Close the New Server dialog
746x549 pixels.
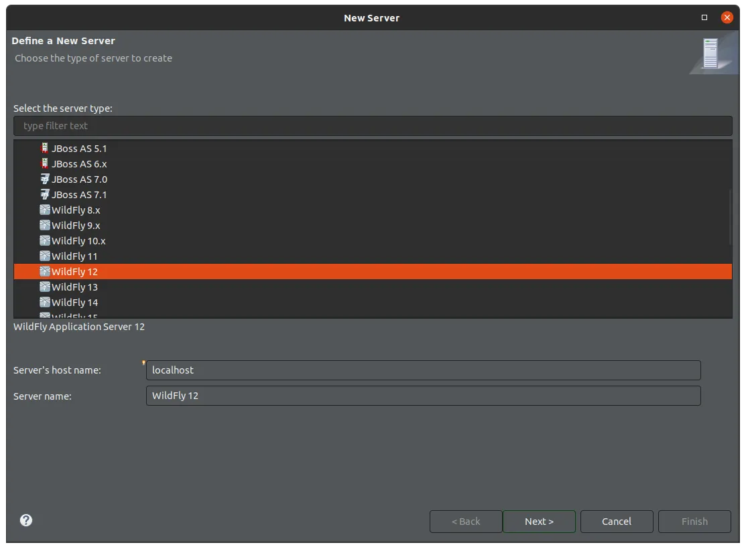pos(727,17)
